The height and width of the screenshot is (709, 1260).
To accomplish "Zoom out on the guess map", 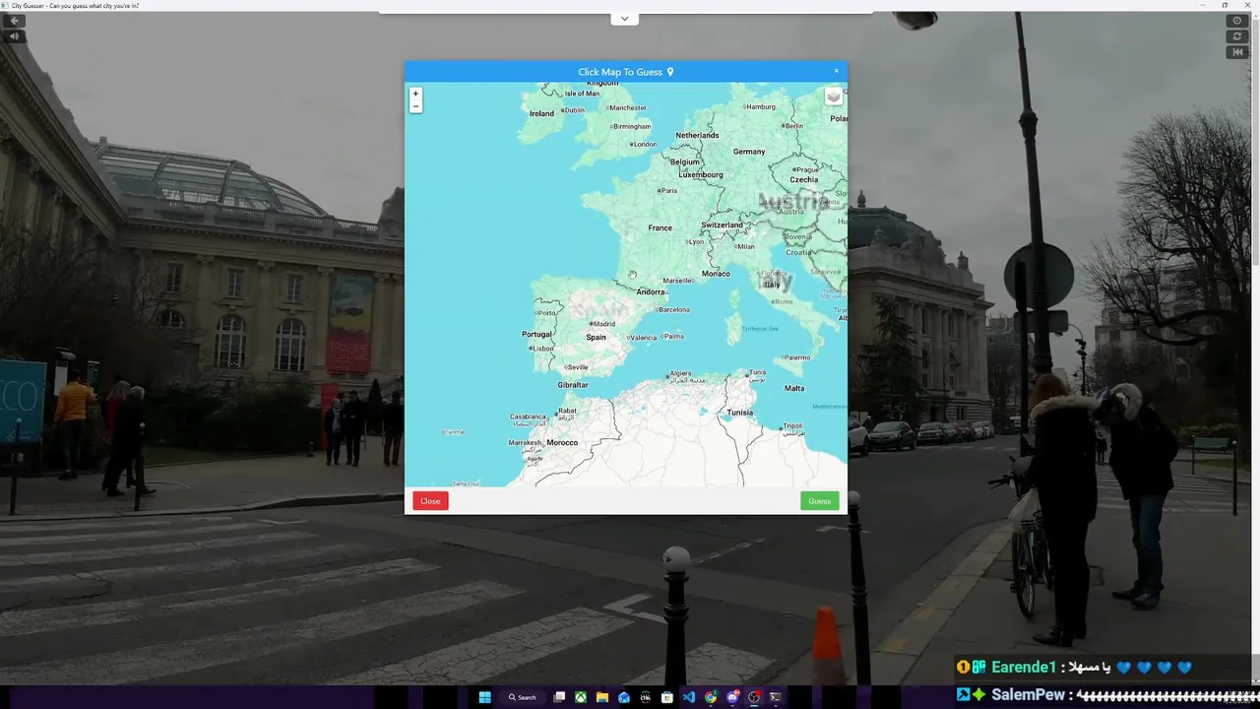I will [415, 105].
